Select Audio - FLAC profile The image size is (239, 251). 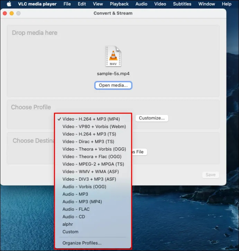tap(93, 209)
